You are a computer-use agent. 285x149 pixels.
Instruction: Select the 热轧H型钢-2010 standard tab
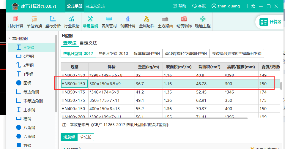[x=113, y=53]
